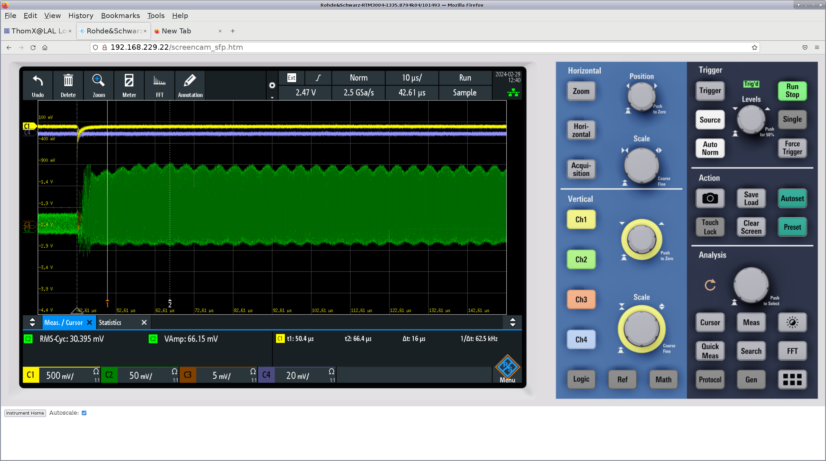Viewport: 826px width, 461px height.
Task: Expand the toolbar dropdown arrow below gear
Action: click(272, 97)
